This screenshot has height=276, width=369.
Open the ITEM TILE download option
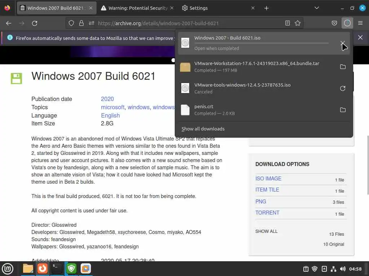click(267, 190)
